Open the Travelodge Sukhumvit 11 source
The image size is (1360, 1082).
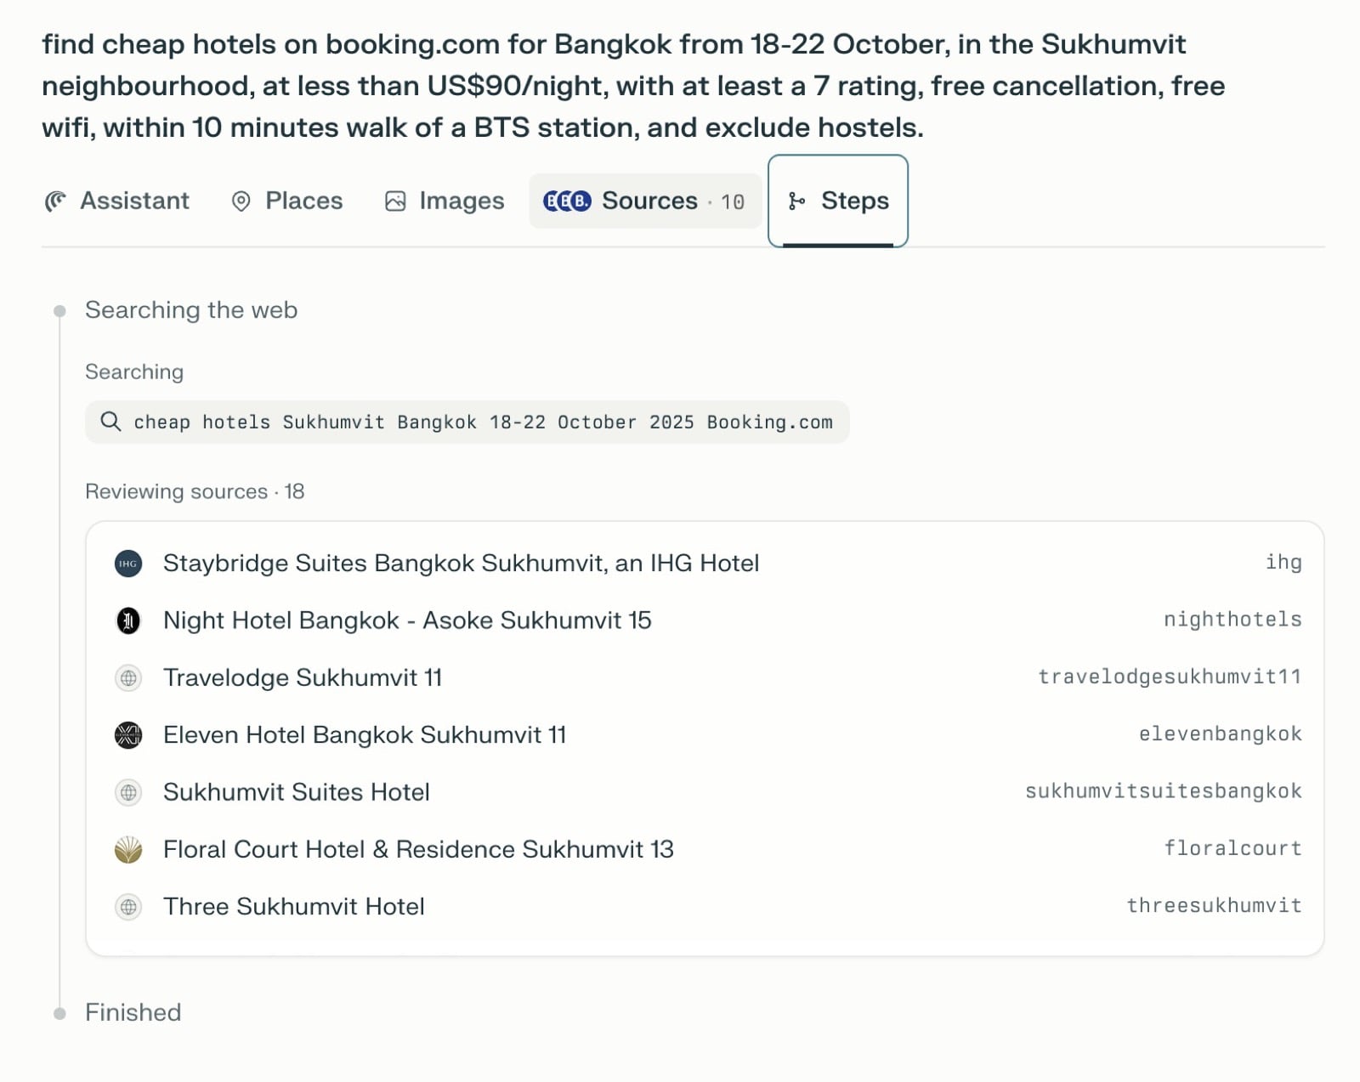pos(303,678)
